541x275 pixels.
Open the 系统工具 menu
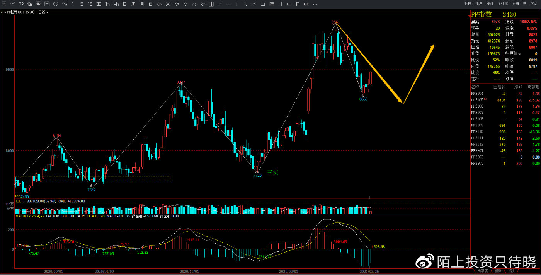pos(519,3)
